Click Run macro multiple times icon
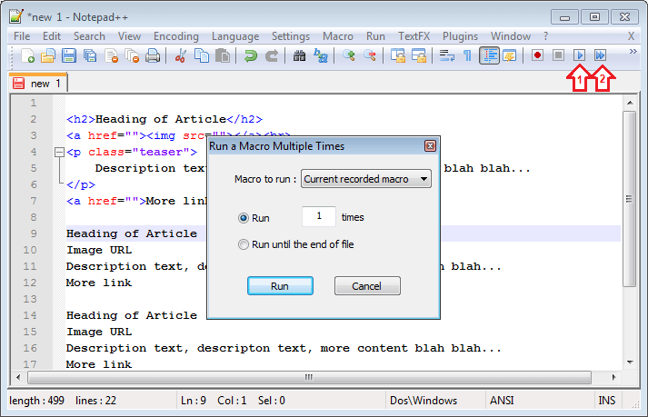 click(600, 55)
